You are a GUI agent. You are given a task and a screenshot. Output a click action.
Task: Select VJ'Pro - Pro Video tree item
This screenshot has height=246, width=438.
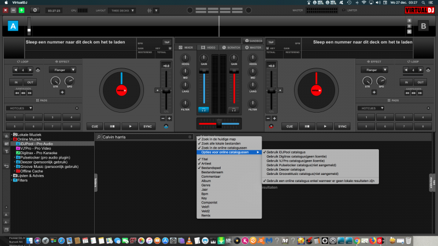click(x=36, y=148)
